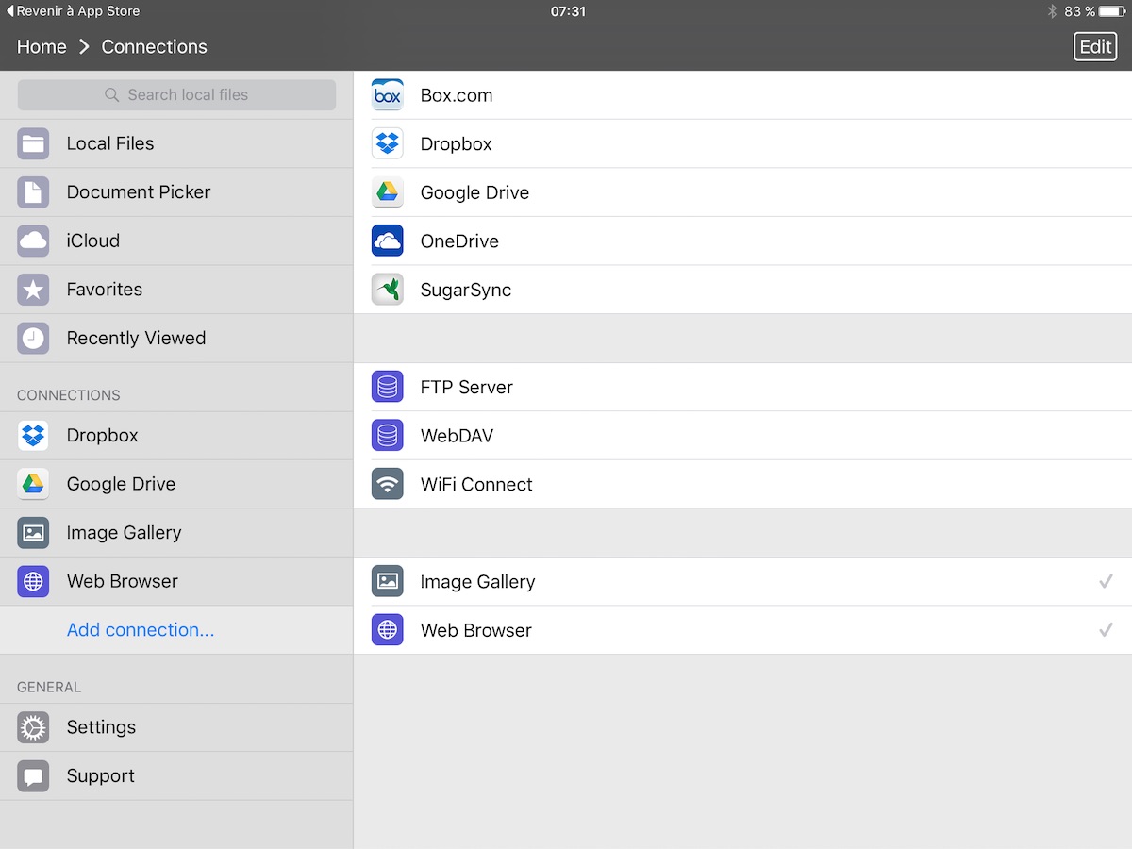The width and height of the screenshot is (1132, 849).
Task: Tap the Document Picker page icon
Action: pyautogui.click(x=33, y=192)
